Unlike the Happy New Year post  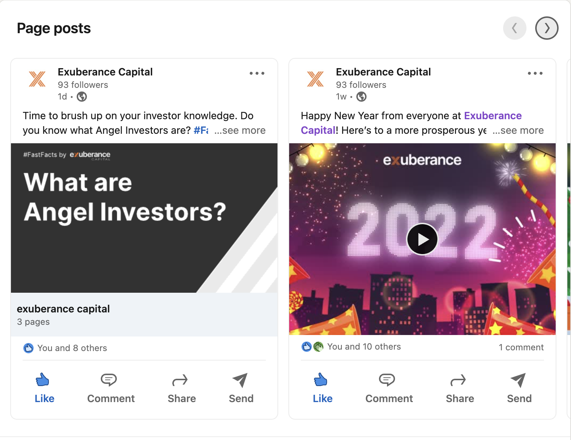[x=322, y=388]
